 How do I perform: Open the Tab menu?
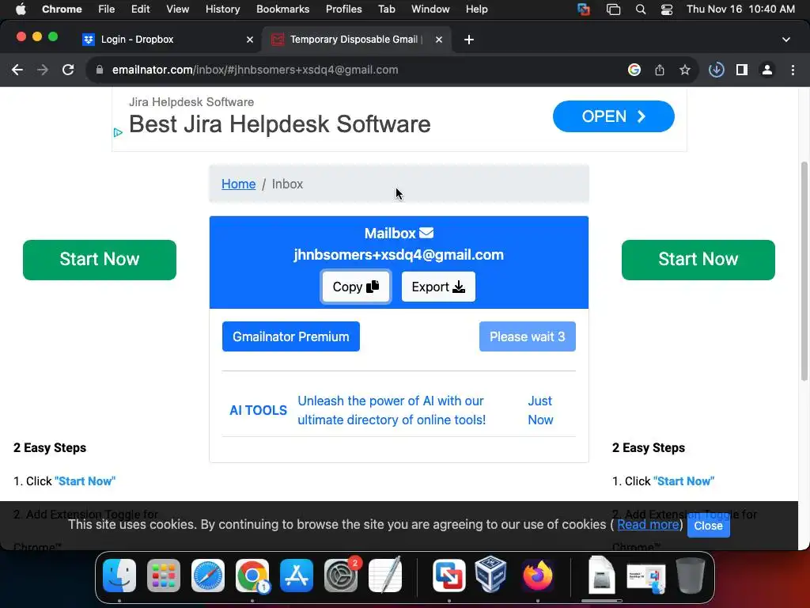point(386,9)
